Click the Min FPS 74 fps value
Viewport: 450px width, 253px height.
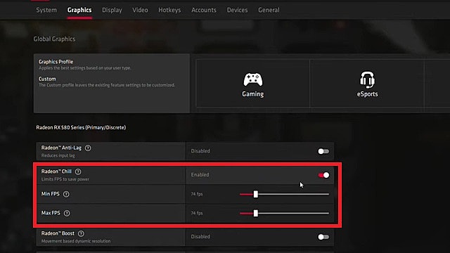[197, 194]
